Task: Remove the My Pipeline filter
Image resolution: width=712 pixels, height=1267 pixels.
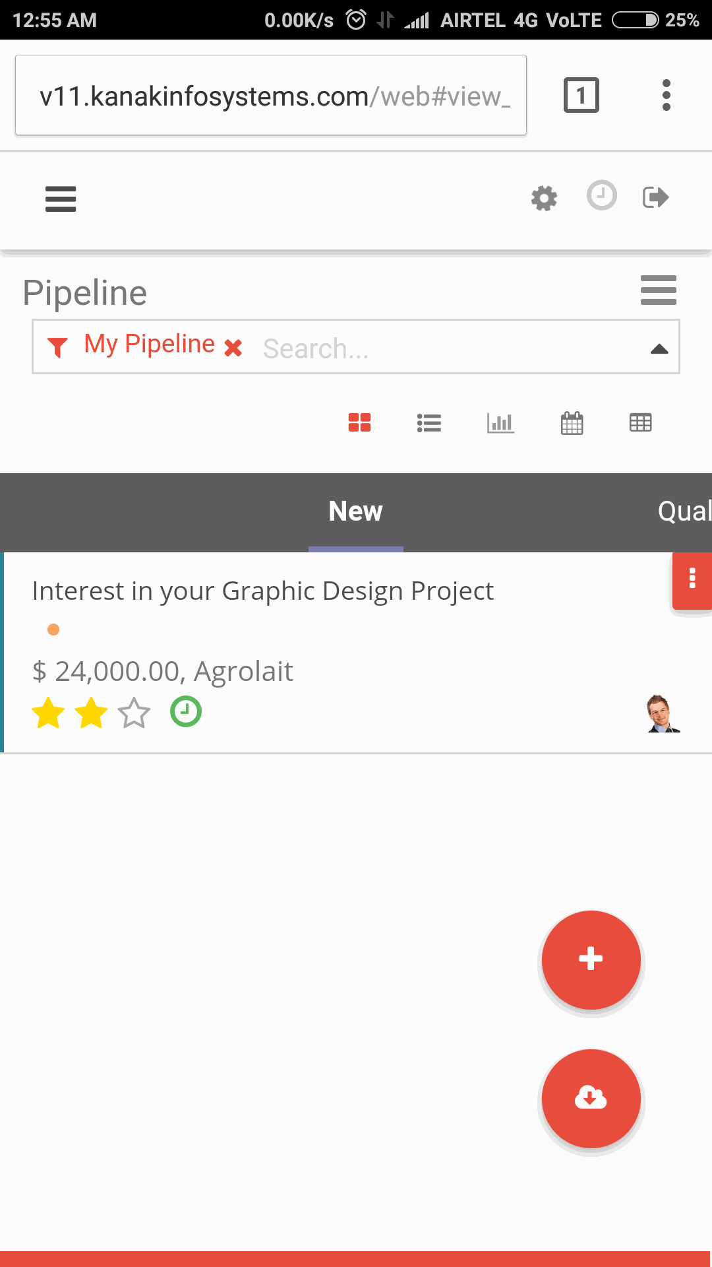Action: pyautogui.click(x=233, y=348)
